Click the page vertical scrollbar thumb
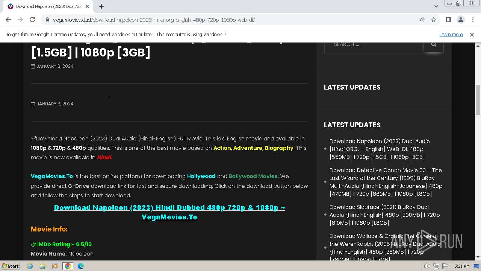 478,100
